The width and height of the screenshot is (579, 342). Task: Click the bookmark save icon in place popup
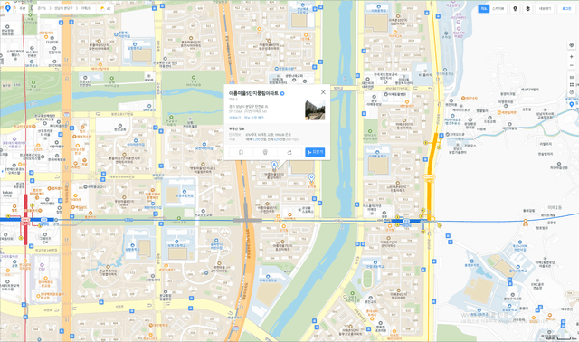click(242, 152)
